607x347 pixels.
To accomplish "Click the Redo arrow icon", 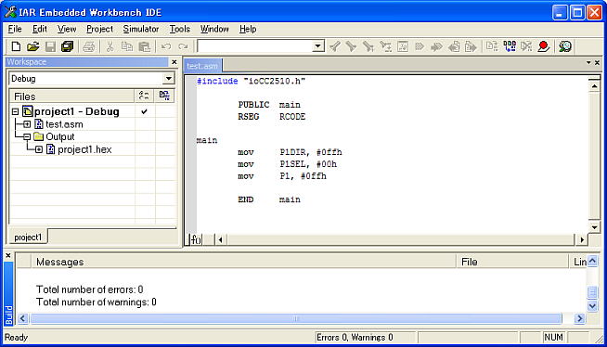I will (183, 46).
